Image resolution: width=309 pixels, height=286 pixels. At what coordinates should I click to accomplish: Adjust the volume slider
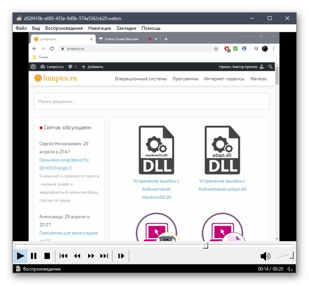pos(285,256)
